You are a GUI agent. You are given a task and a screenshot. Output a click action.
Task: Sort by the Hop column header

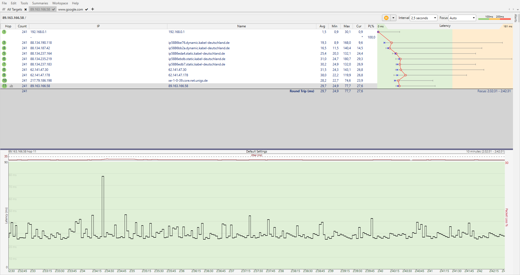click(8, 26)
